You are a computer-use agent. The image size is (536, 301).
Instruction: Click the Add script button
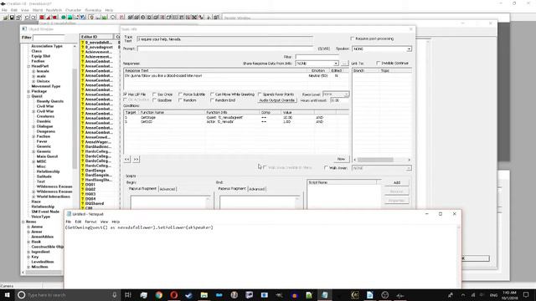396,183
